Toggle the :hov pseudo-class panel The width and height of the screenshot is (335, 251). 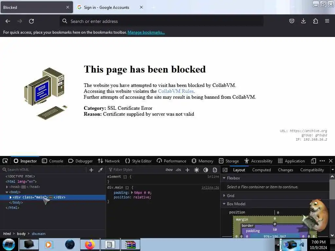169,170
